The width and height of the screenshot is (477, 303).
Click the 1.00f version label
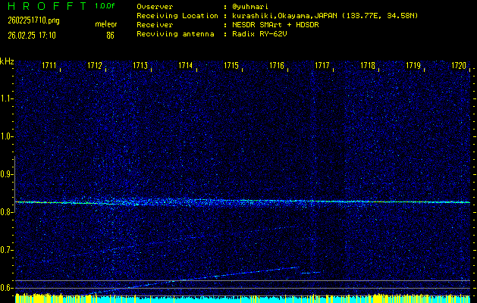point(105,5)
